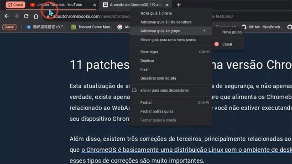The image size is (292, 164).
Task: Close the Jnilton Tutoriais YouTube tab
Action: [x=94, y=5]
